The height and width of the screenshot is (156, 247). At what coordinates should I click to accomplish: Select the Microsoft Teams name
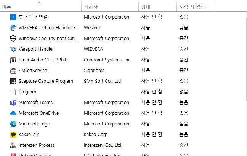pos(35,103)
